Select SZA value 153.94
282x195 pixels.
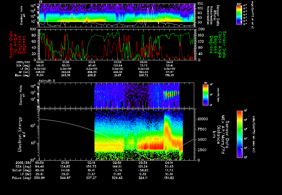(118, 66)
